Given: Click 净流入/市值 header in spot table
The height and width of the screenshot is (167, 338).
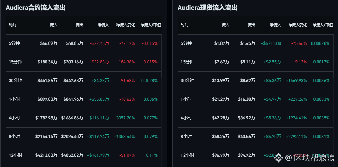Looking at the screenshot, I should (x=322, y=25).
